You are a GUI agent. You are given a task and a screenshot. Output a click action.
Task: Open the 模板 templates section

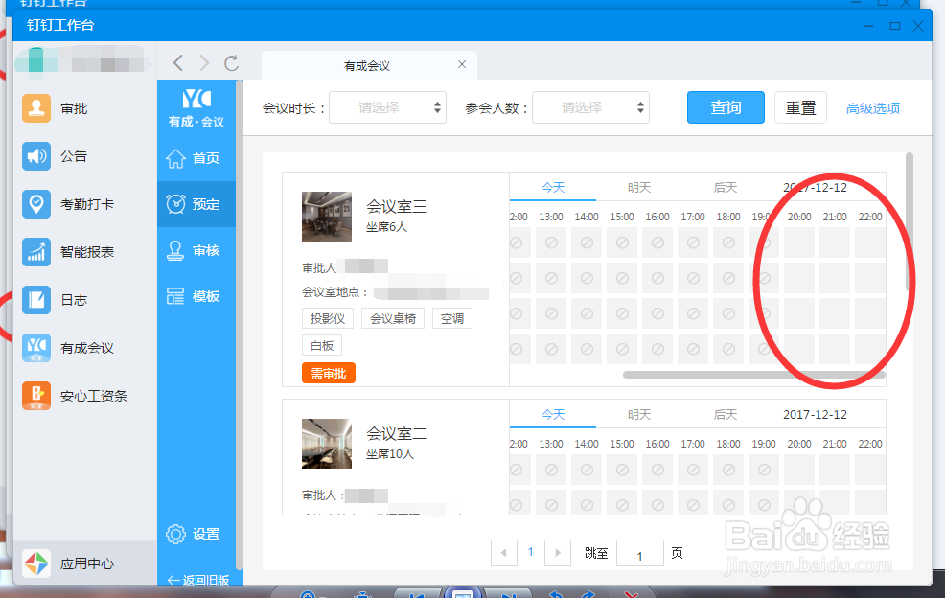pyautogui.click(x=196, y=296)
